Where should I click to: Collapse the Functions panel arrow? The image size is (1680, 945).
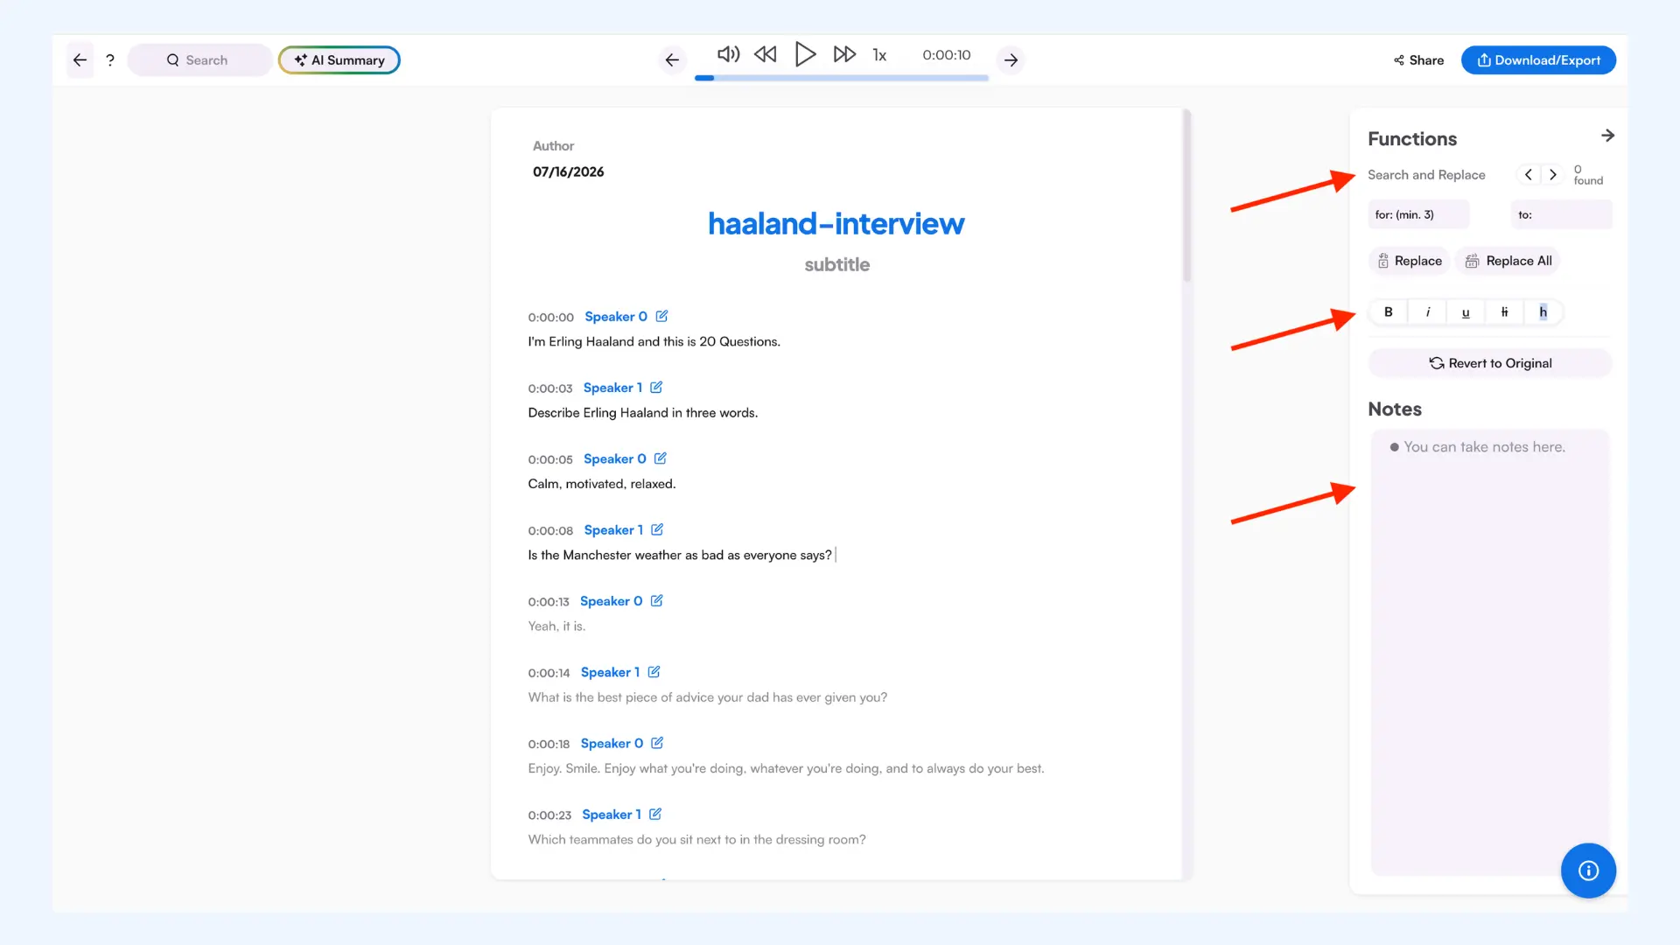pyautogui.click(x=1607, y=136)
